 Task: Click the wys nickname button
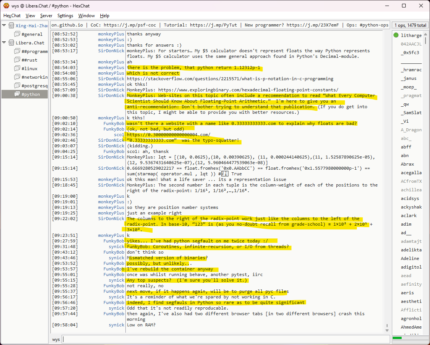[x=56, y=339]
